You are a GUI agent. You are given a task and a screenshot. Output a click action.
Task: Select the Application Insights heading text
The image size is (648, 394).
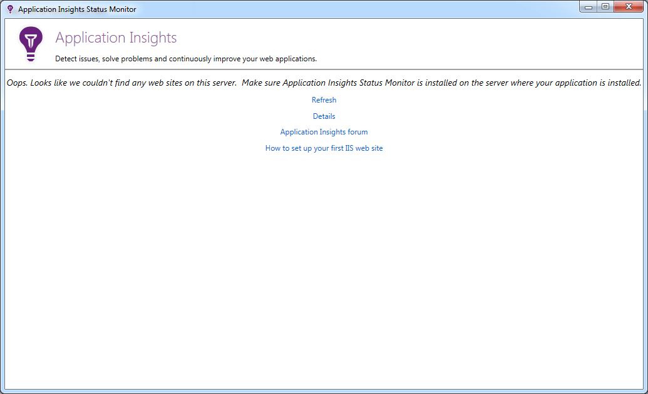pos(116,38)
